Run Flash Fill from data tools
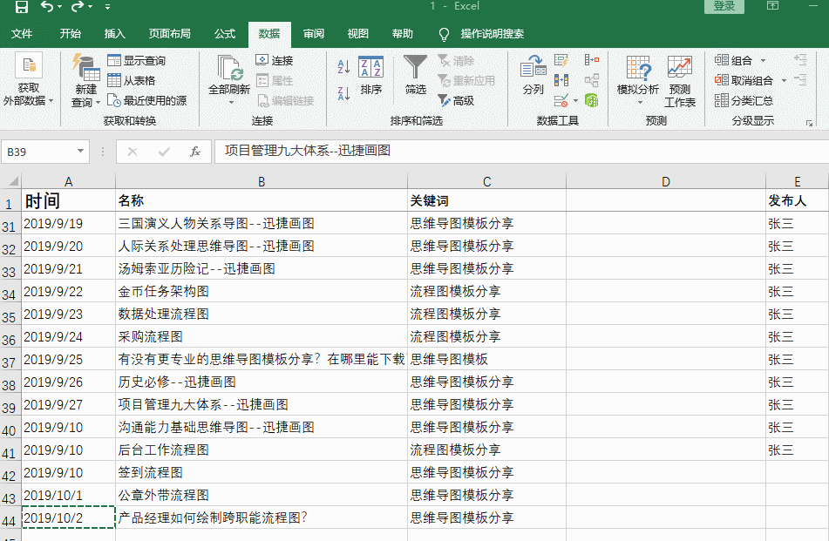 point(561,60)
